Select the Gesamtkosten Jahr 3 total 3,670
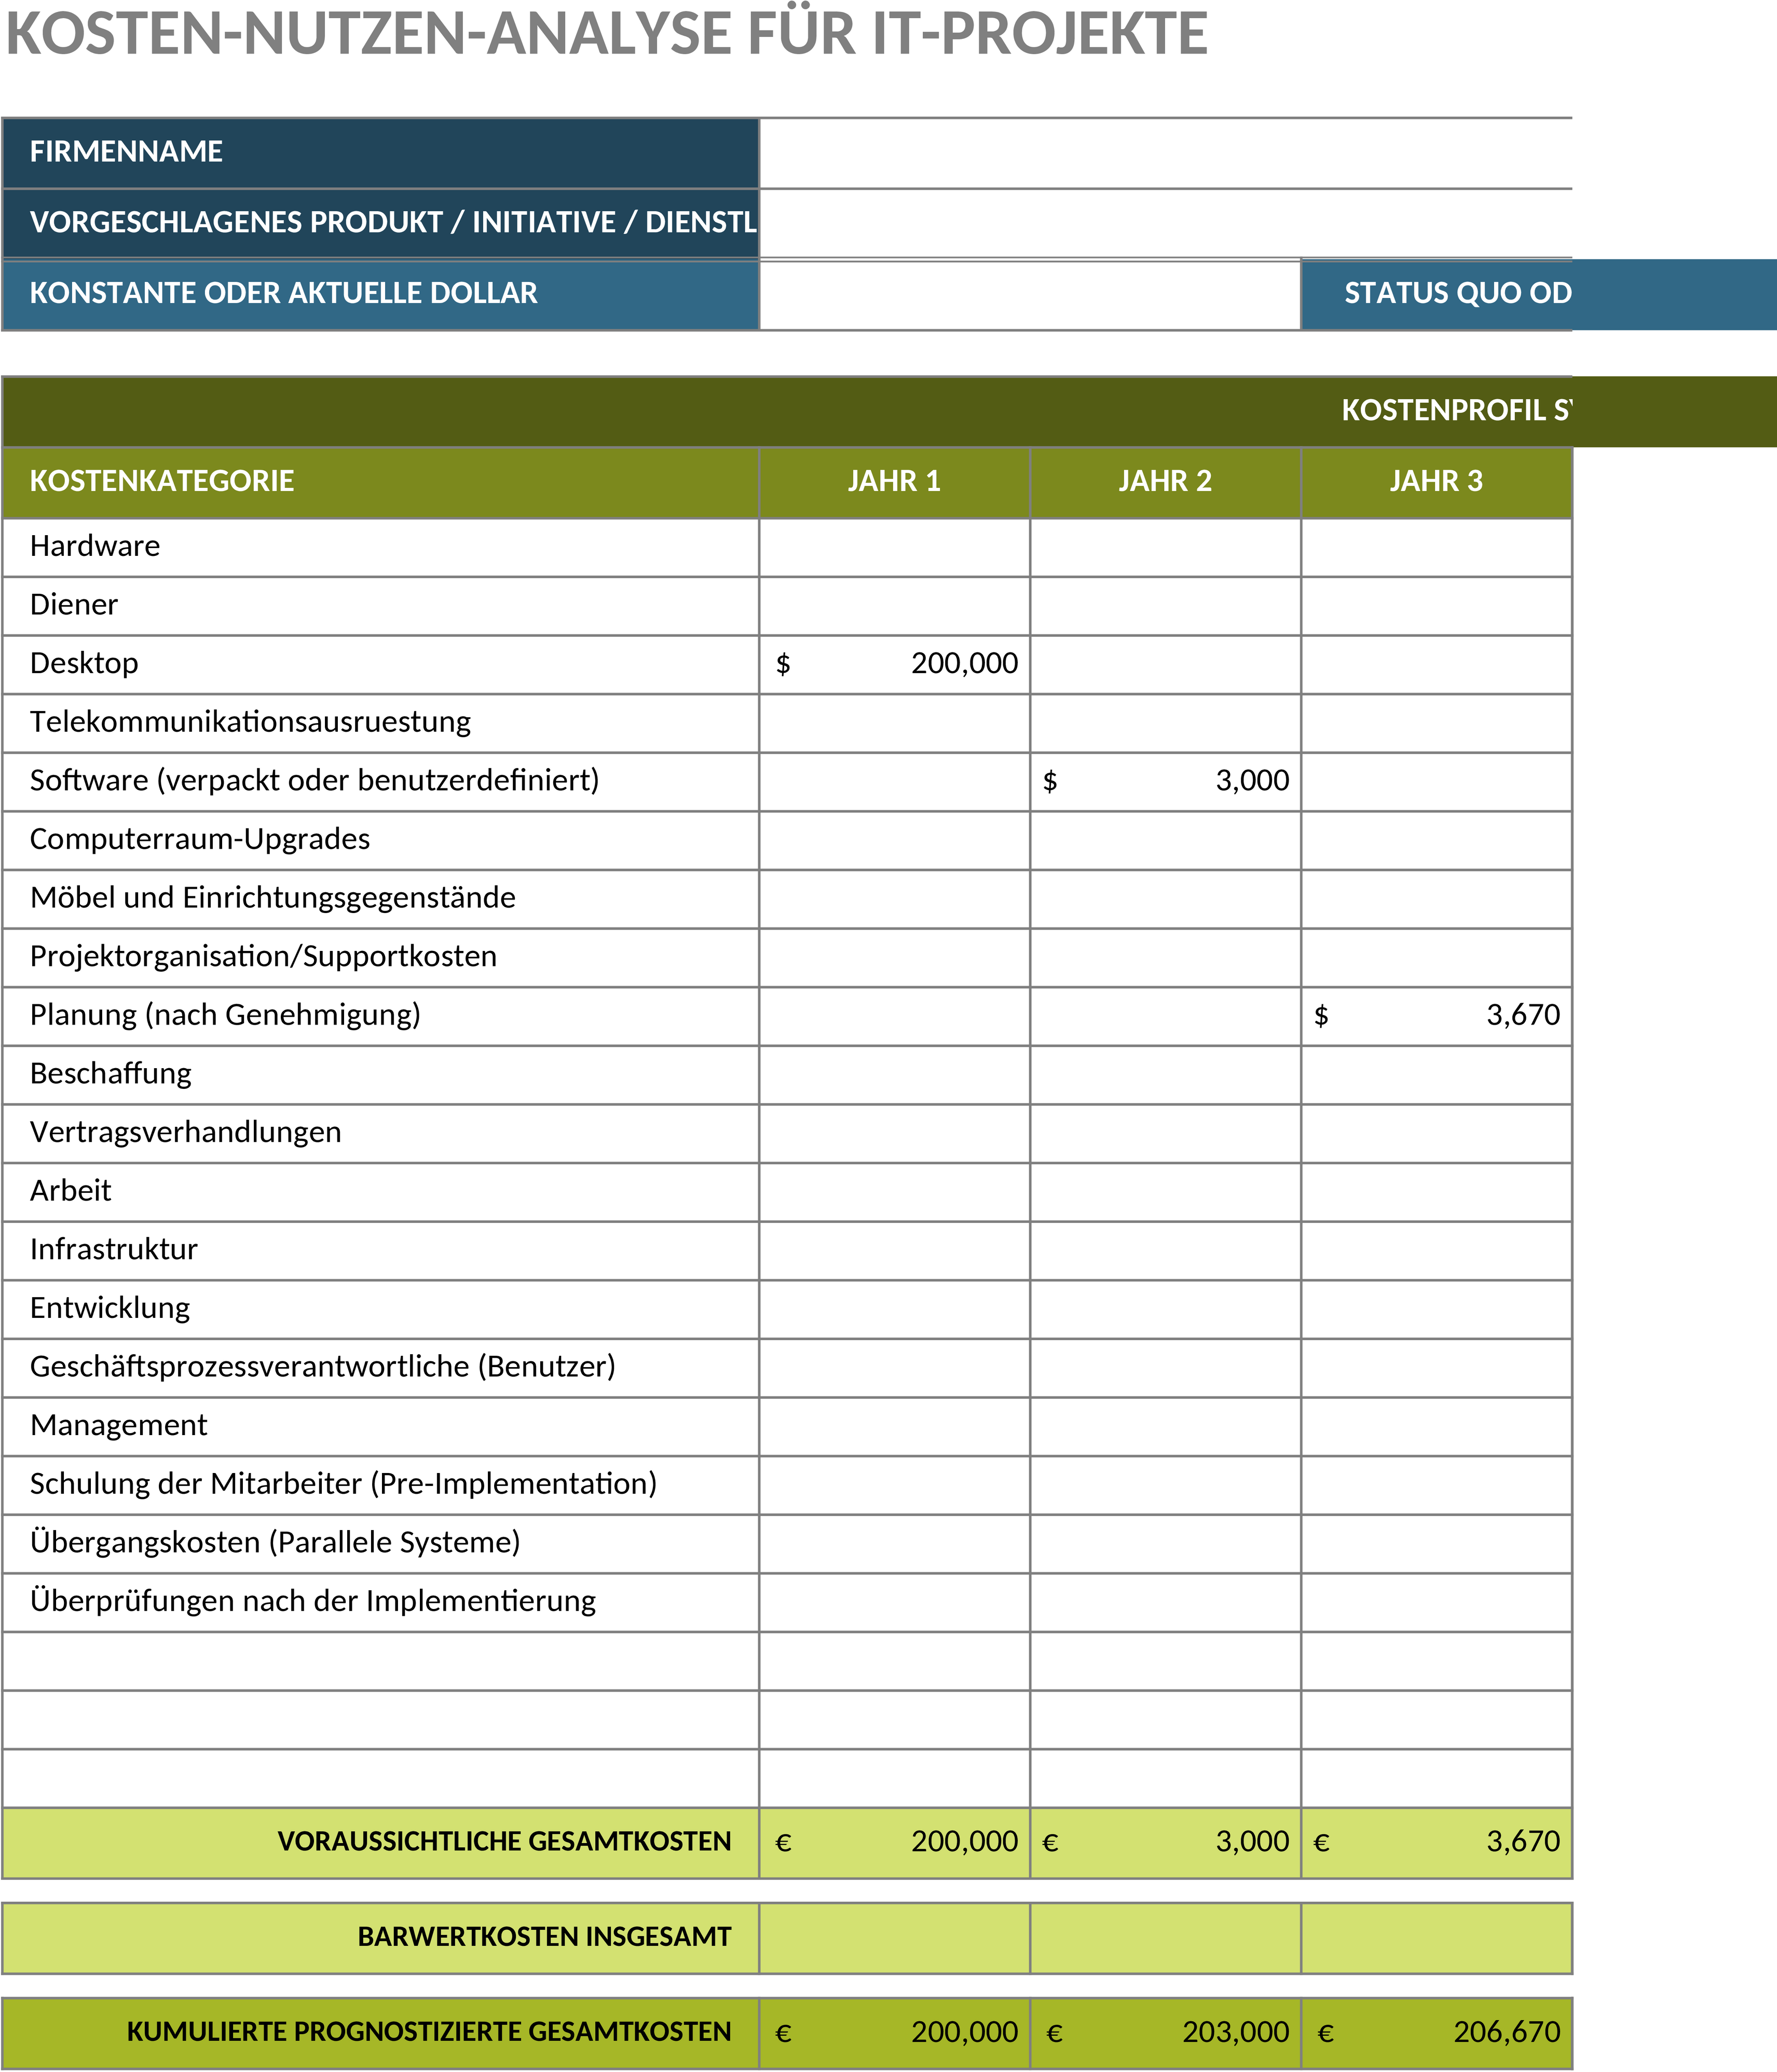Screen dimensions: 1777x2072 click(1436, 1843)
